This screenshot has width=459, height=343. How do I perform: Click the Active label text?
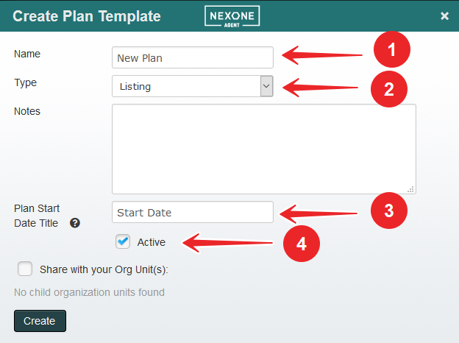(x=152, y=242)
